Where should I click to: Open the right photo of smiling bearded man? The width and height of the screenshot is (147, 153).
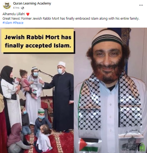tap(110, 91)
